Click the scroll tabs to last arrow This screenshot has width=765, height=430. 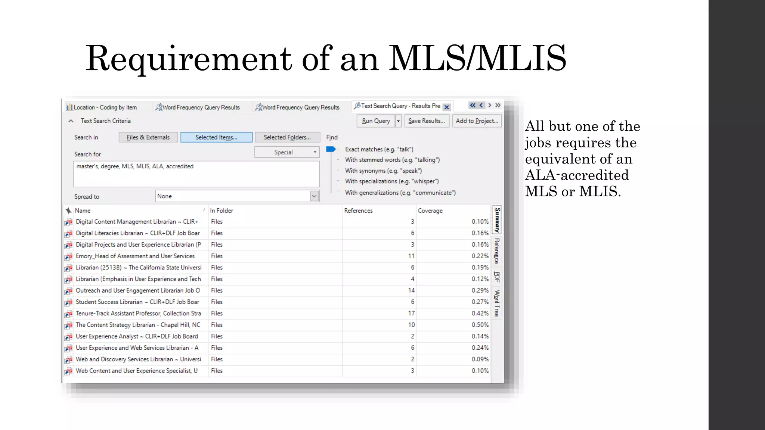498,105
